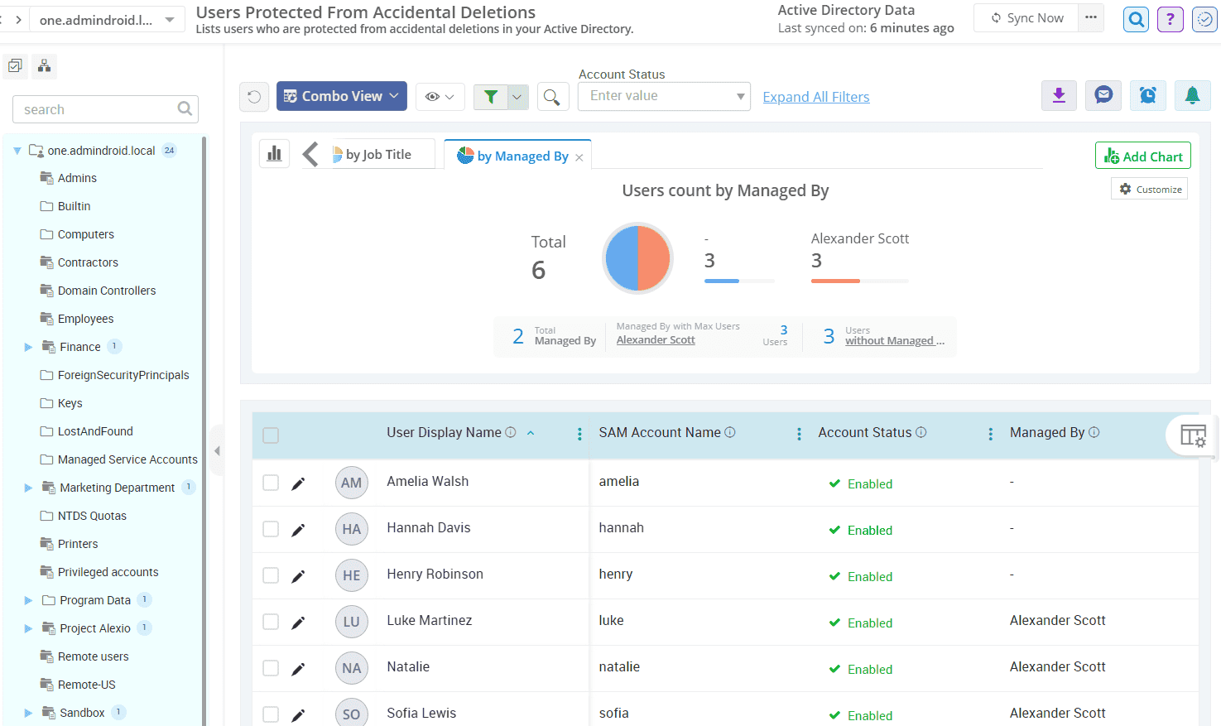Close the by Managed By tab
The width and height of the screenshot is (1221, 726).
click(x=579, y=157)
